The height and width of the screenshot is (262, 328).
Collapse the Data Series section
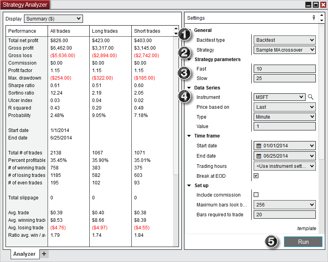tap(189, 87)
